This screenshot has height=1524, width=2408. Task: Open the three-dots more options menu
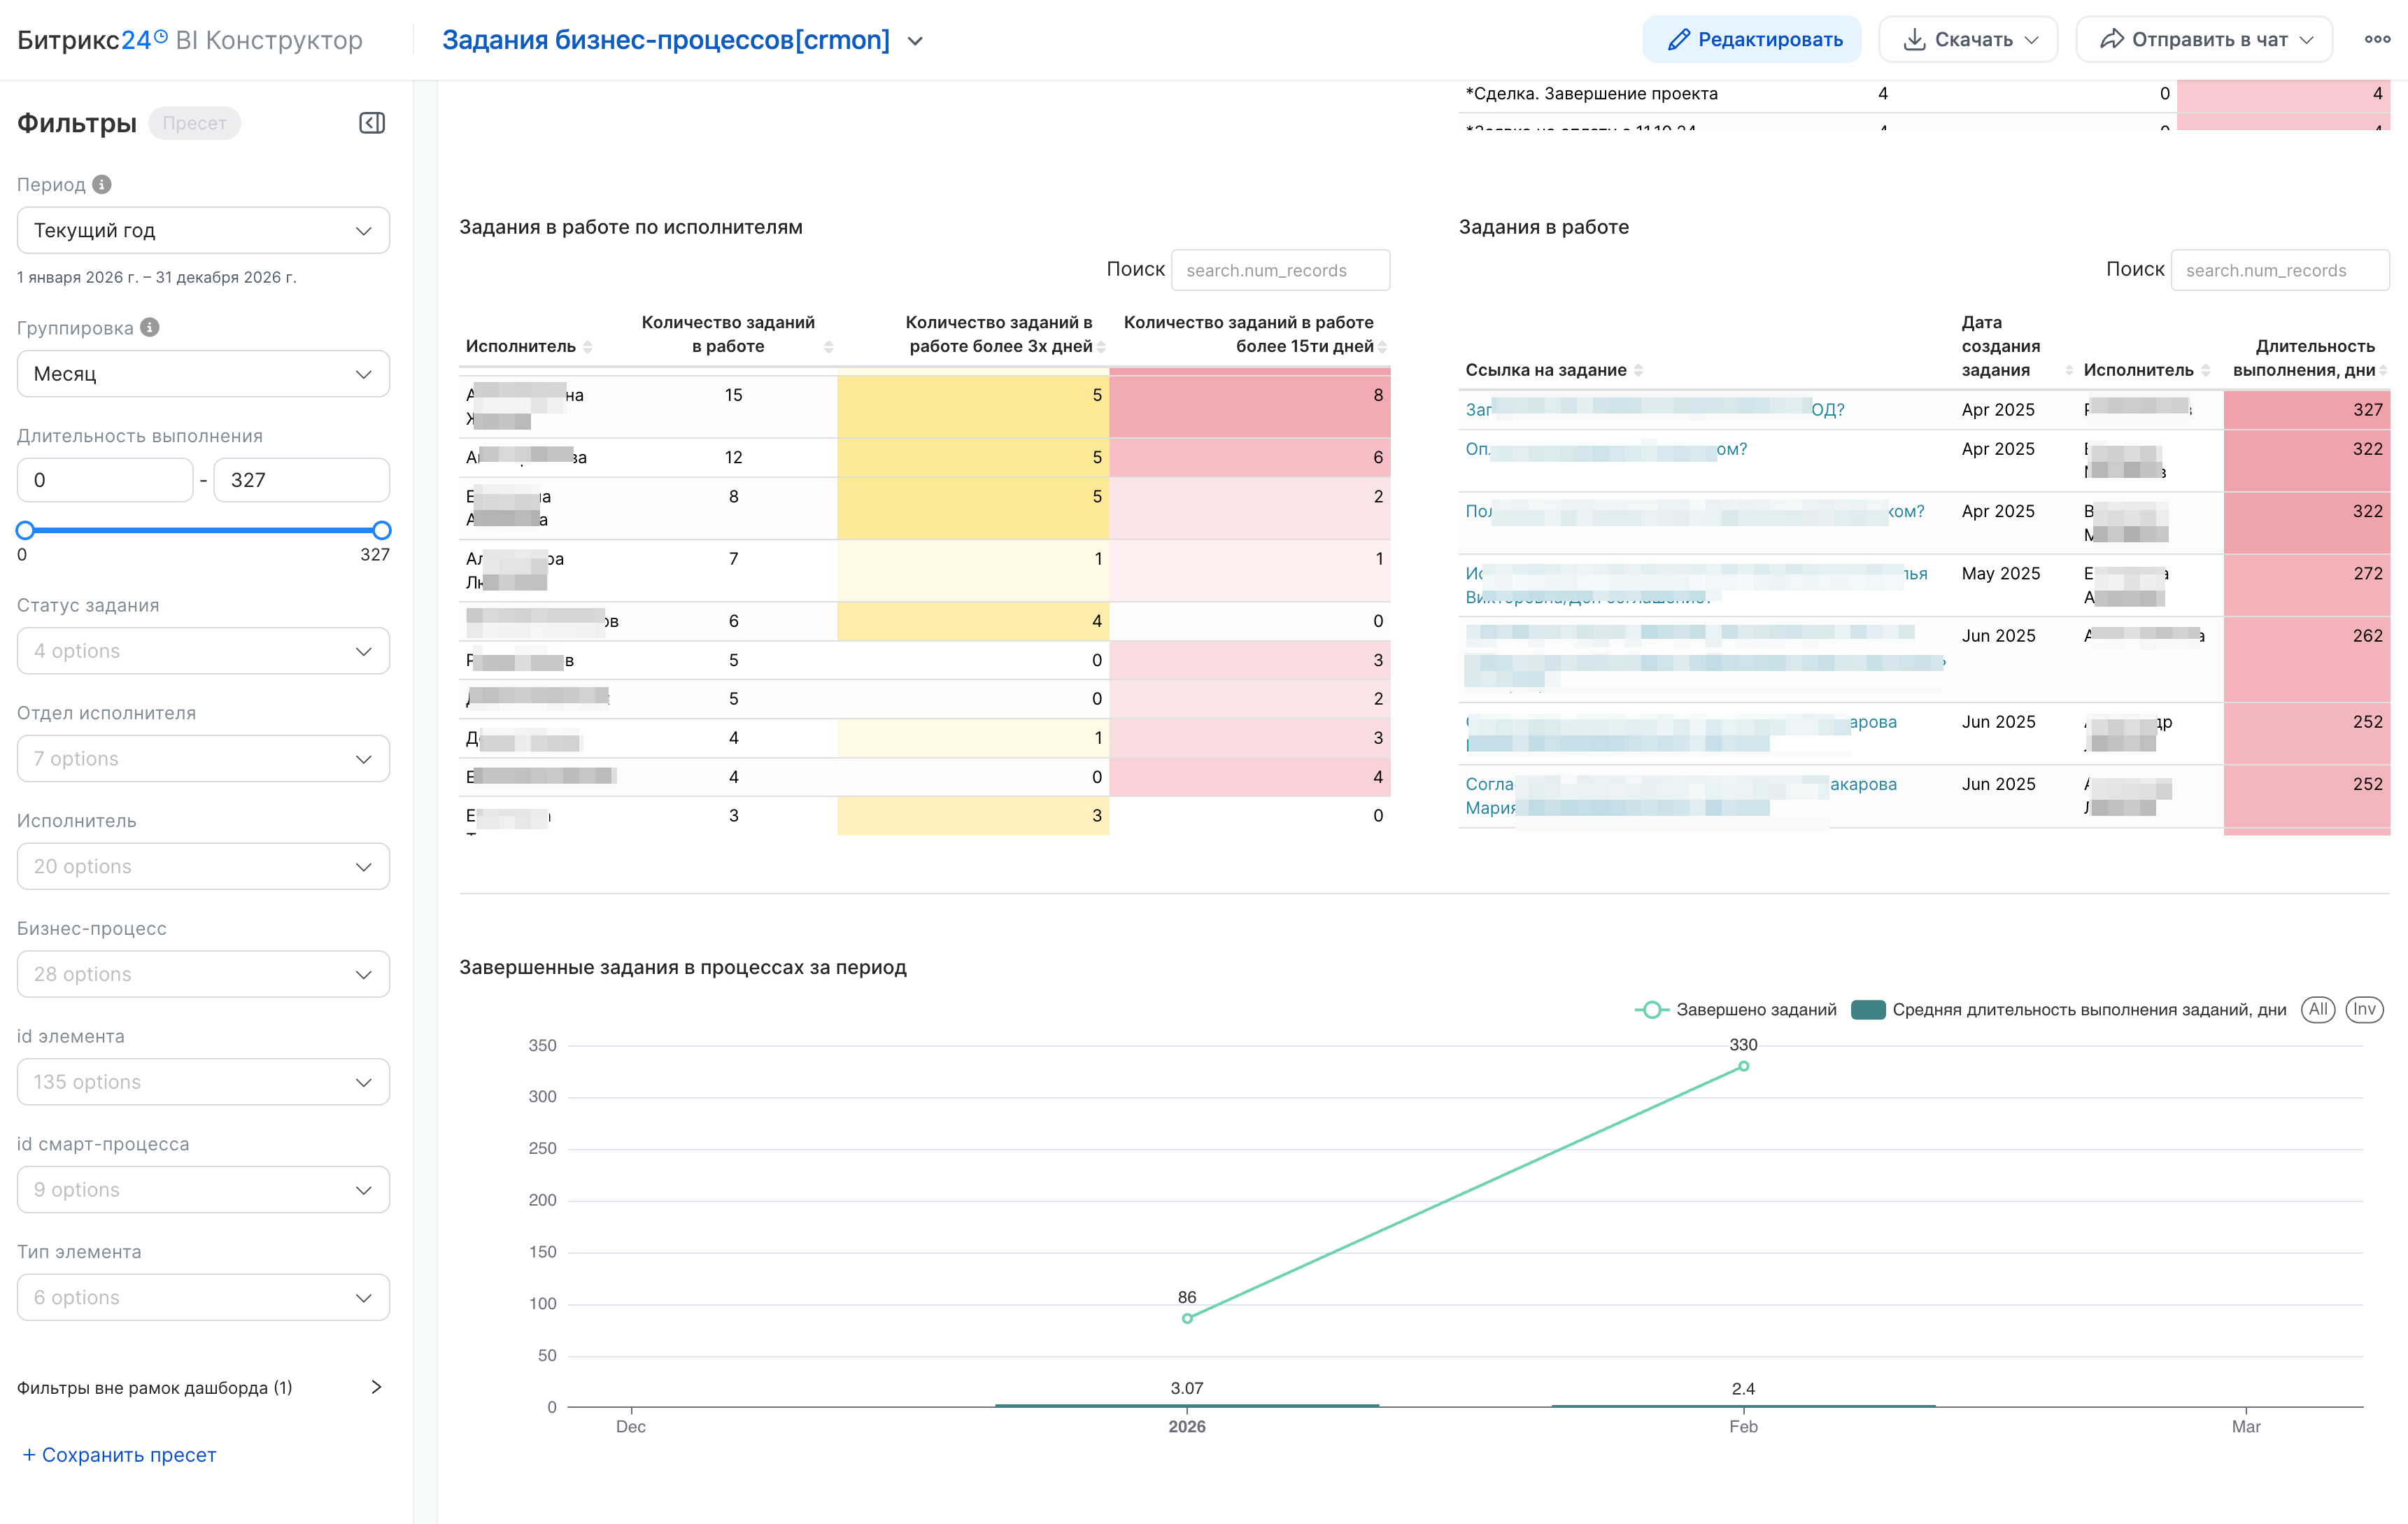click(2377, 40)
